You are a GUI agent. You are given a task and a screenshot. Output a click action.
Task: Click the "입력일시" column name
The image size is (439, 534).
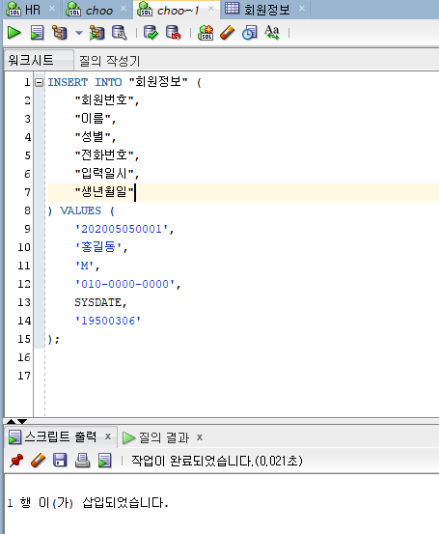pyautogui.click(x=104, y=174)
